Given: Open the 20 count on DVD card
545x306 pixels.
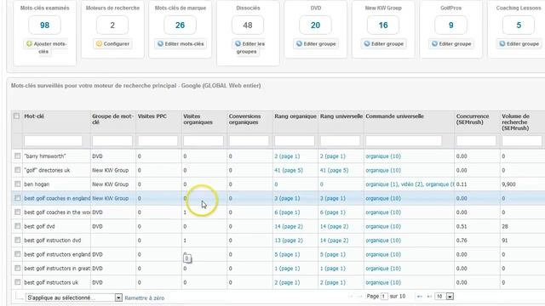Looking at the screenshot, I should point(316,25).
